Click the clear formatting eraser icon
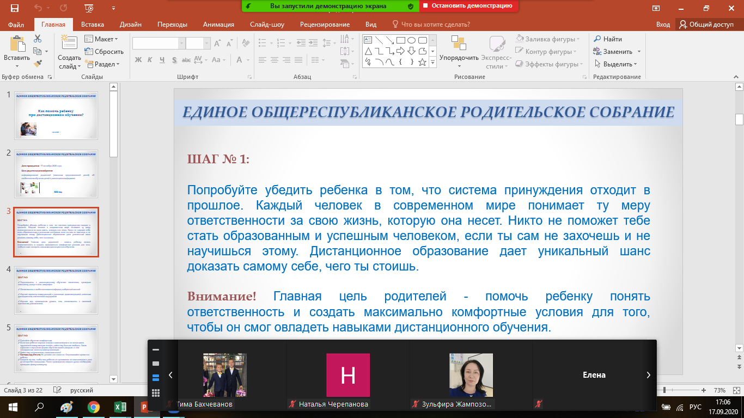Image resolution: width=744 pixels, height=418 pixels. tap(245, 44)
